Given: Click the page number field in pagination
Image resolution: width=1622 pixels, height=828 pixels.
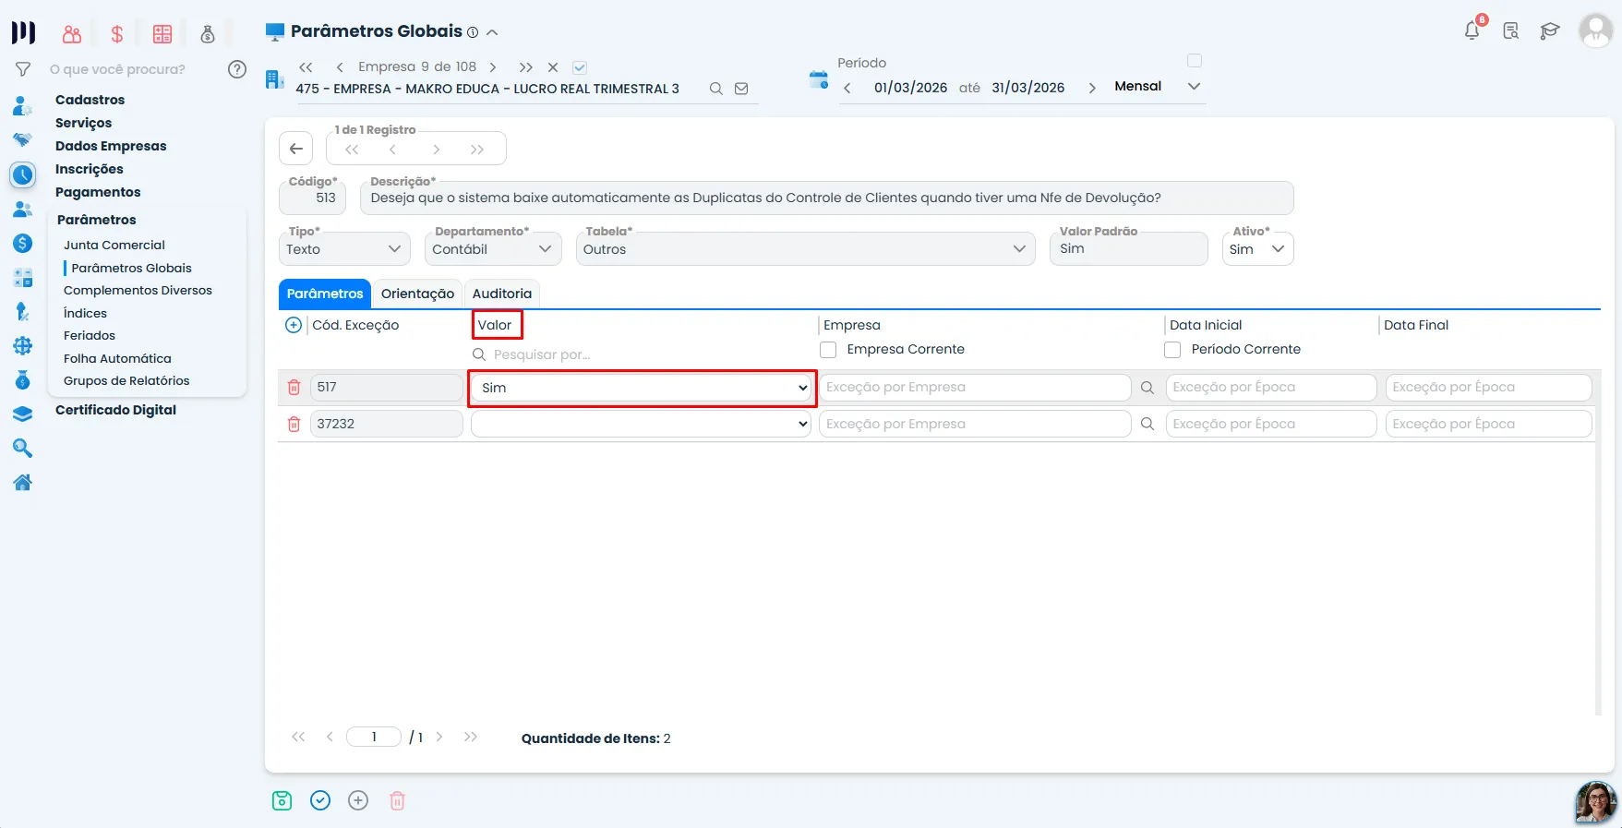Looking at the screenshot, I should point(374,737).
